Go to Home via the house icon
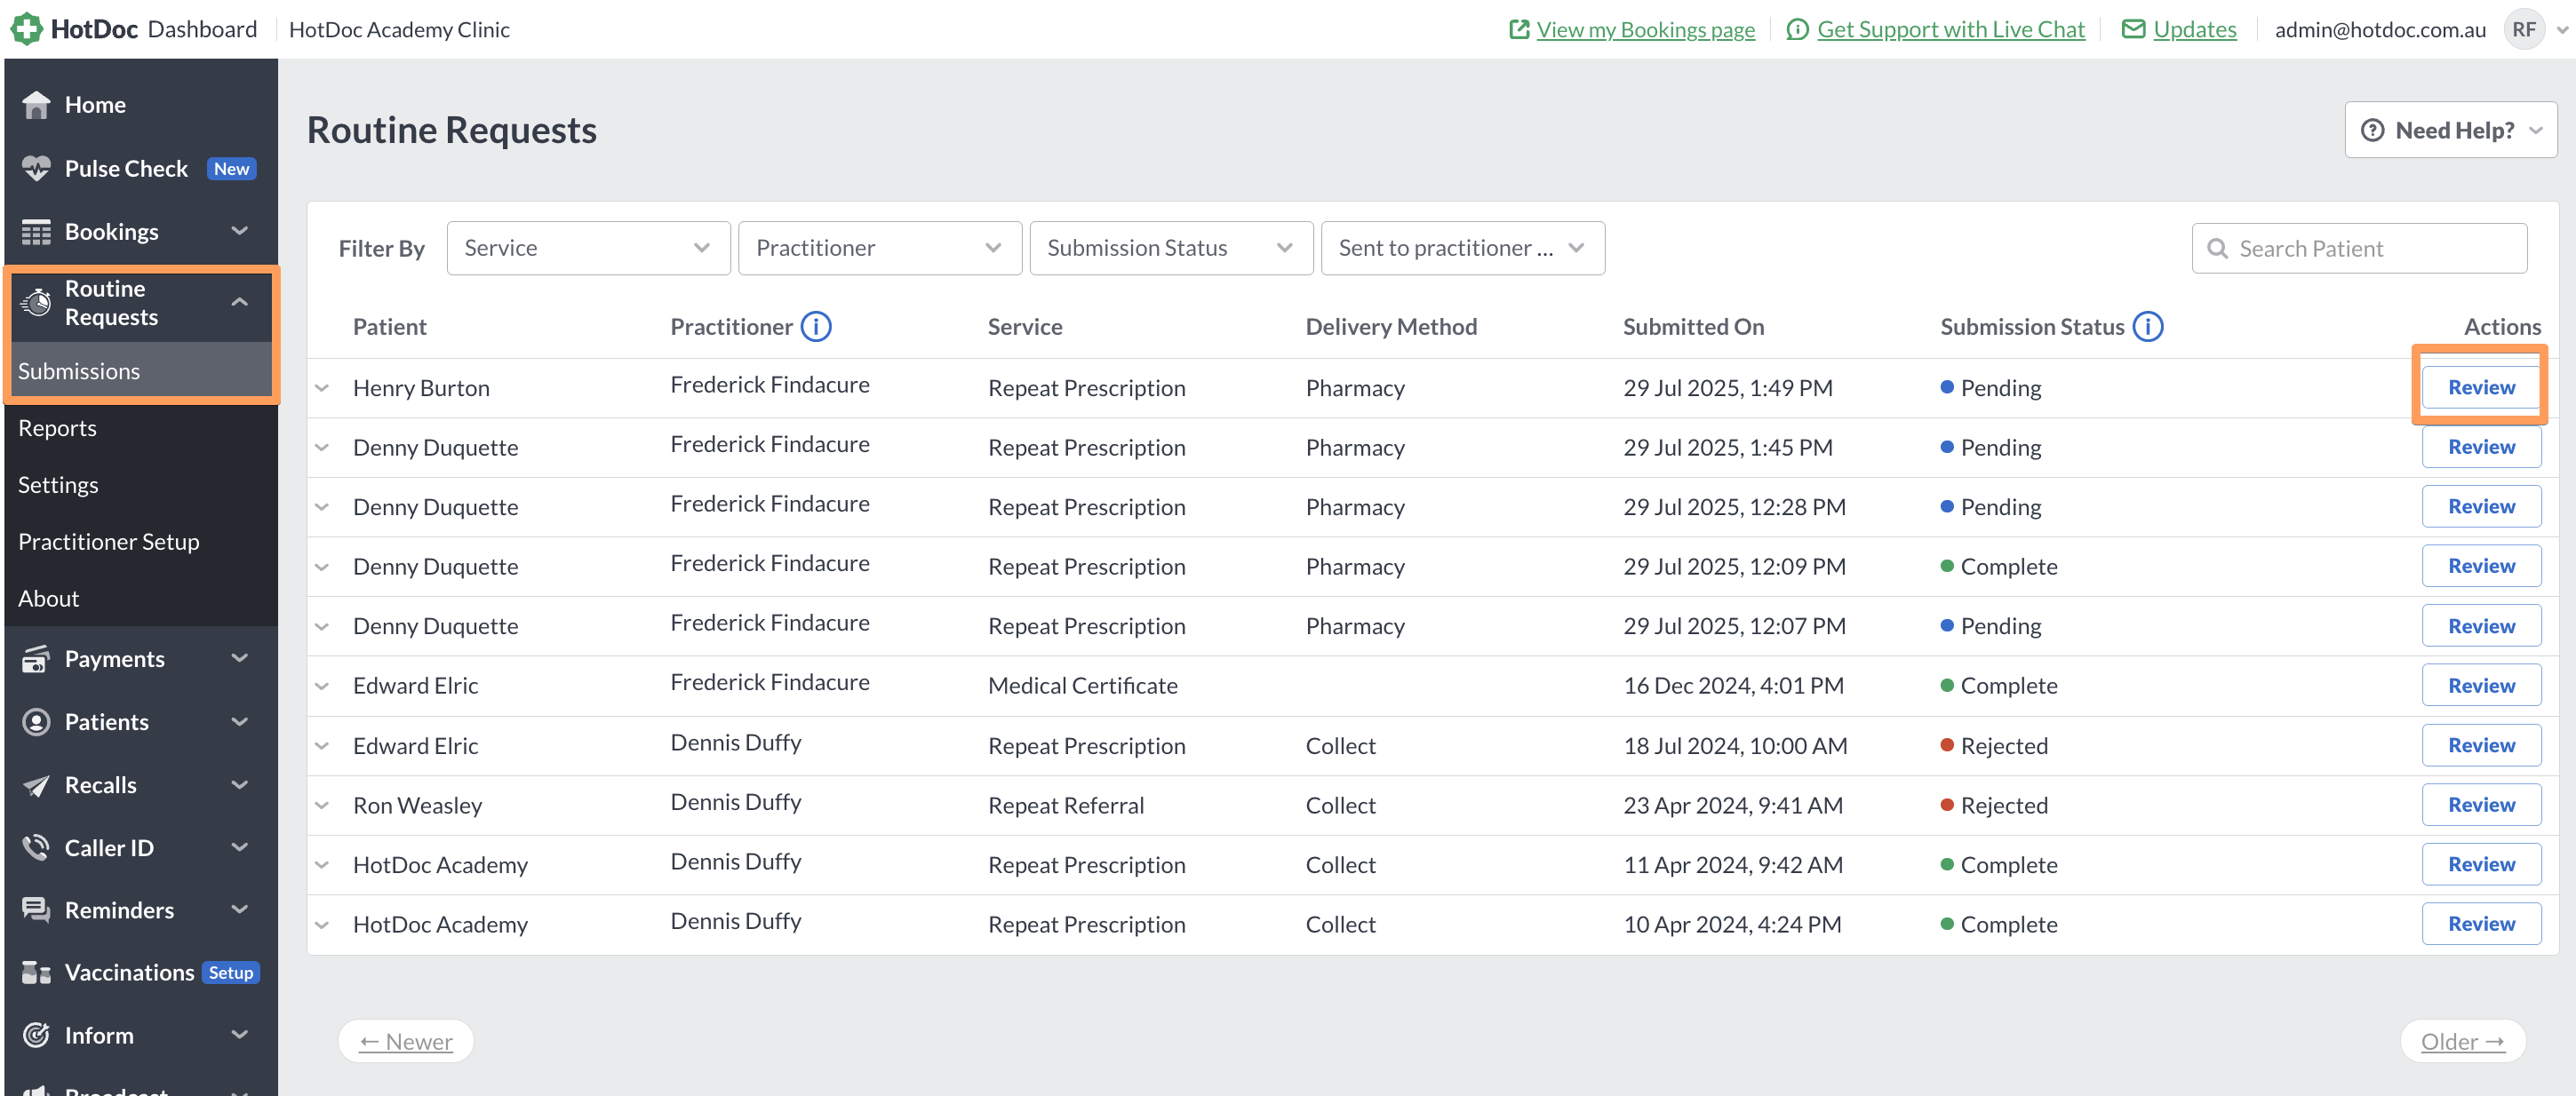 36,105
